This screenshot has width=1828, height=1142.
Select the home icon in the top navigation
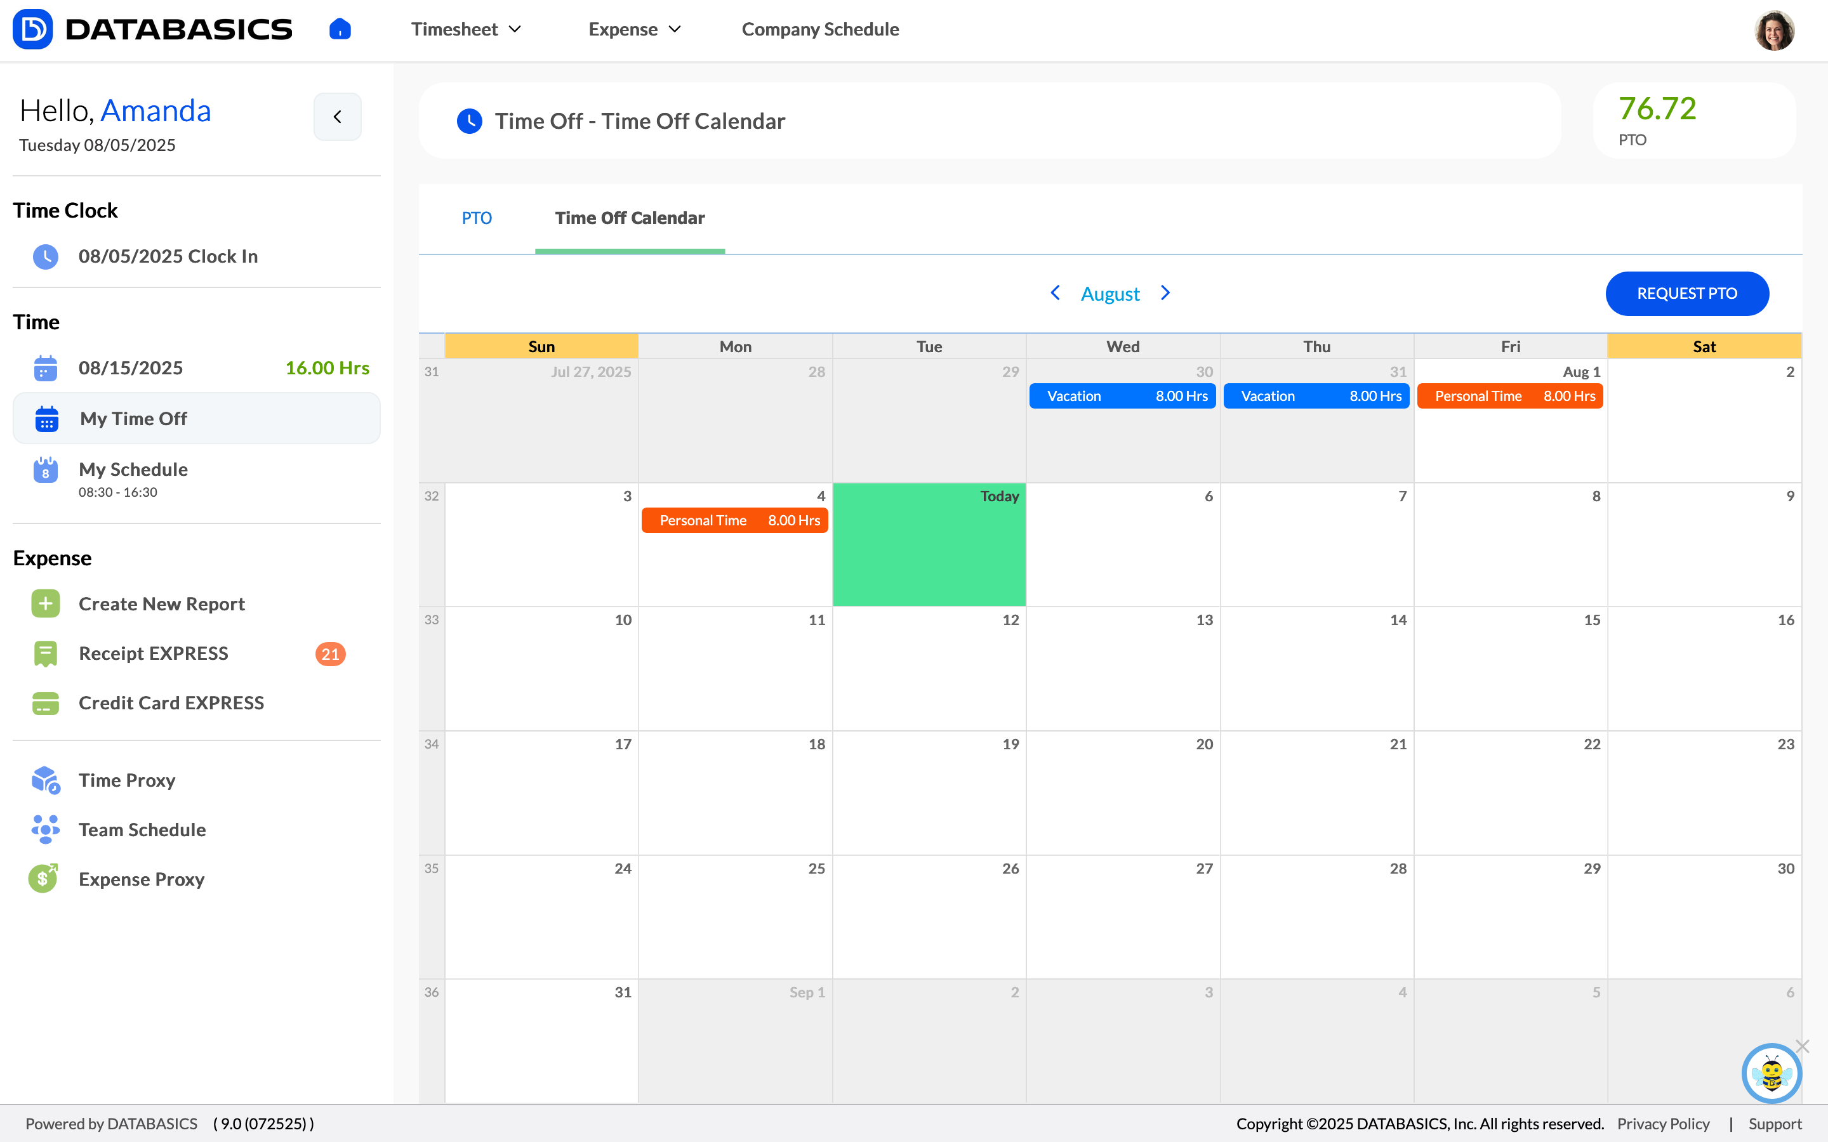click(x=339, y=29)
